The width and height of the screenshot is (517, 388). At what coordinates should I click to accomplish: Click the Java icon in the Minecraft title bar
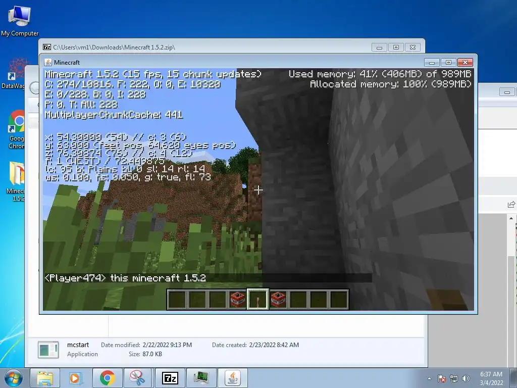48,62
